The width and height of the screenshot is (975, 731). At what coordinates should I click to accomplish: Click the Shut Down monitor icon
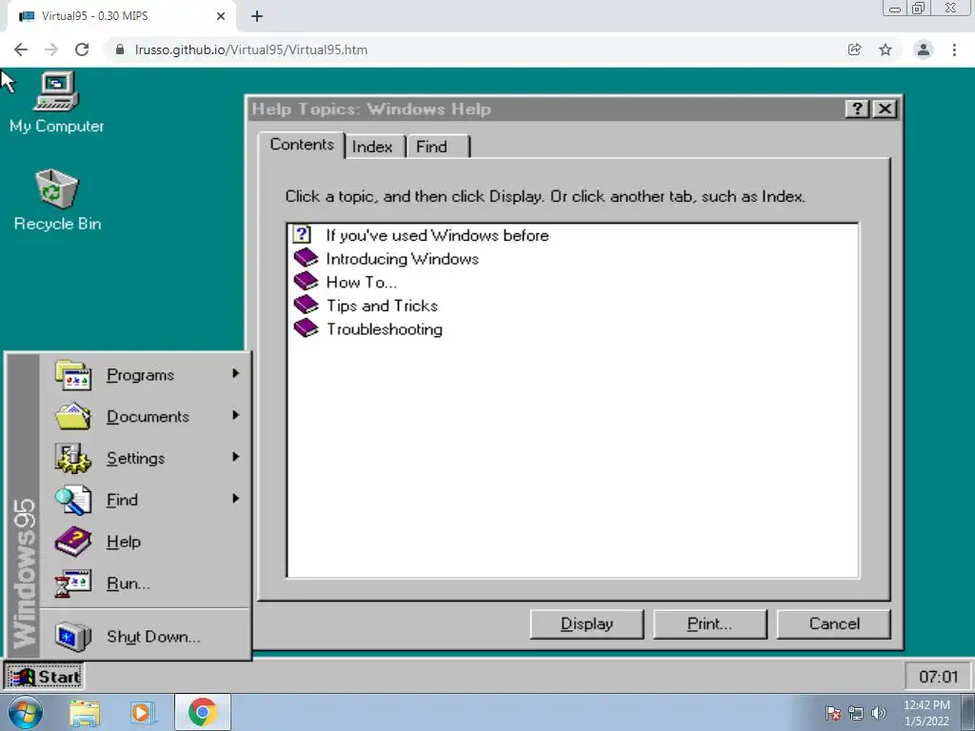[73, 637]
